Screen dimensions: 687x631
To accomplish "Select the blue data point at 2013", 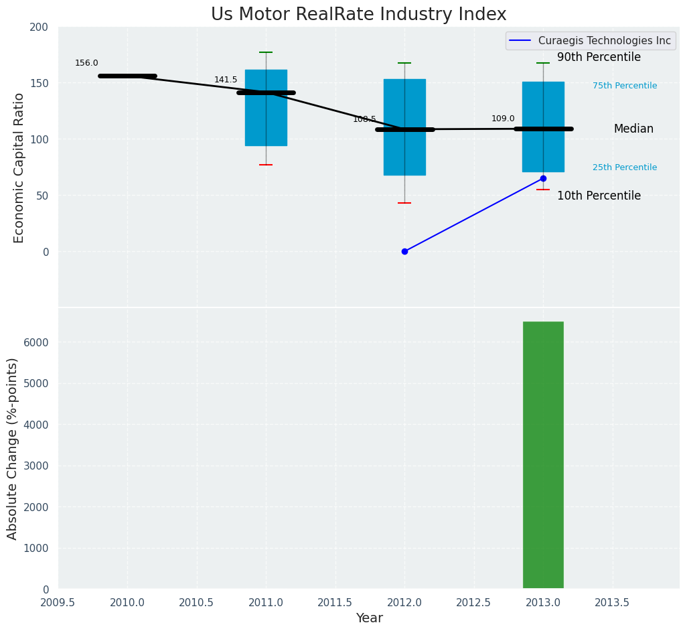I will click(543, 178).
